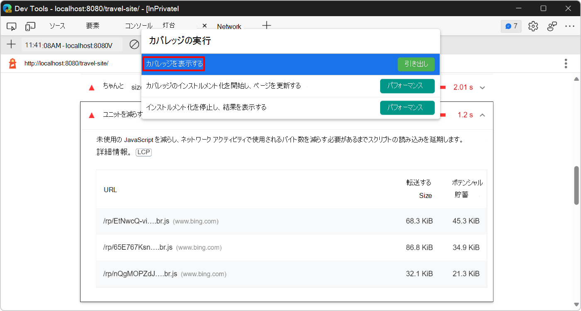581x311 pixels.
Task: Click the block/clear icon next to the session
Action: (x=134, y=44)
